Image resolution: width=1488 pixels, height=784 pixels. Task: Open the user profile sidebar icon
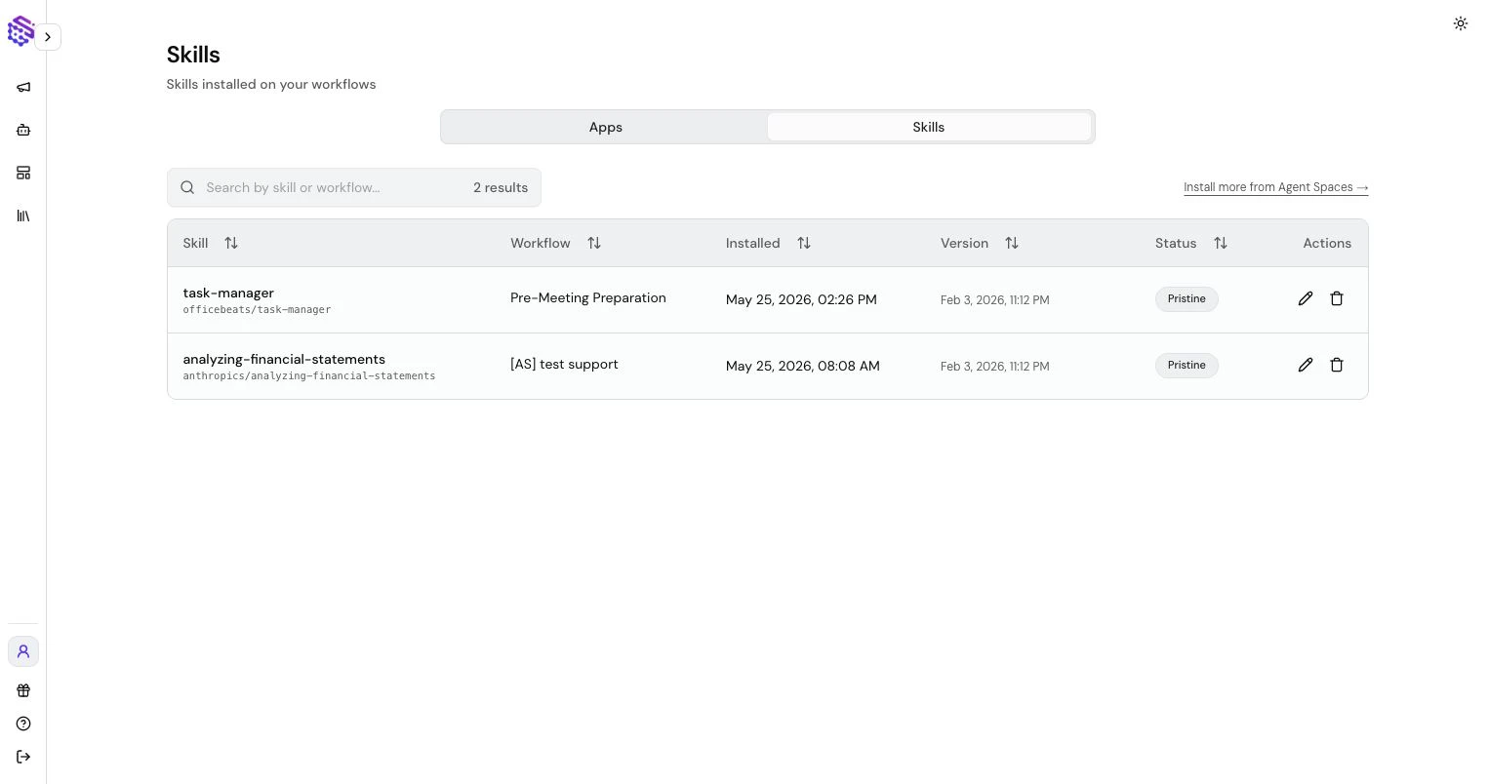tap(23, 651)
